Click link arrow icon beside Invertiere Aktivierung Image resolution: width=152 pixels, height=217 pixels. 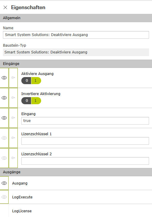pyautogui.click(x=13, y=97)
